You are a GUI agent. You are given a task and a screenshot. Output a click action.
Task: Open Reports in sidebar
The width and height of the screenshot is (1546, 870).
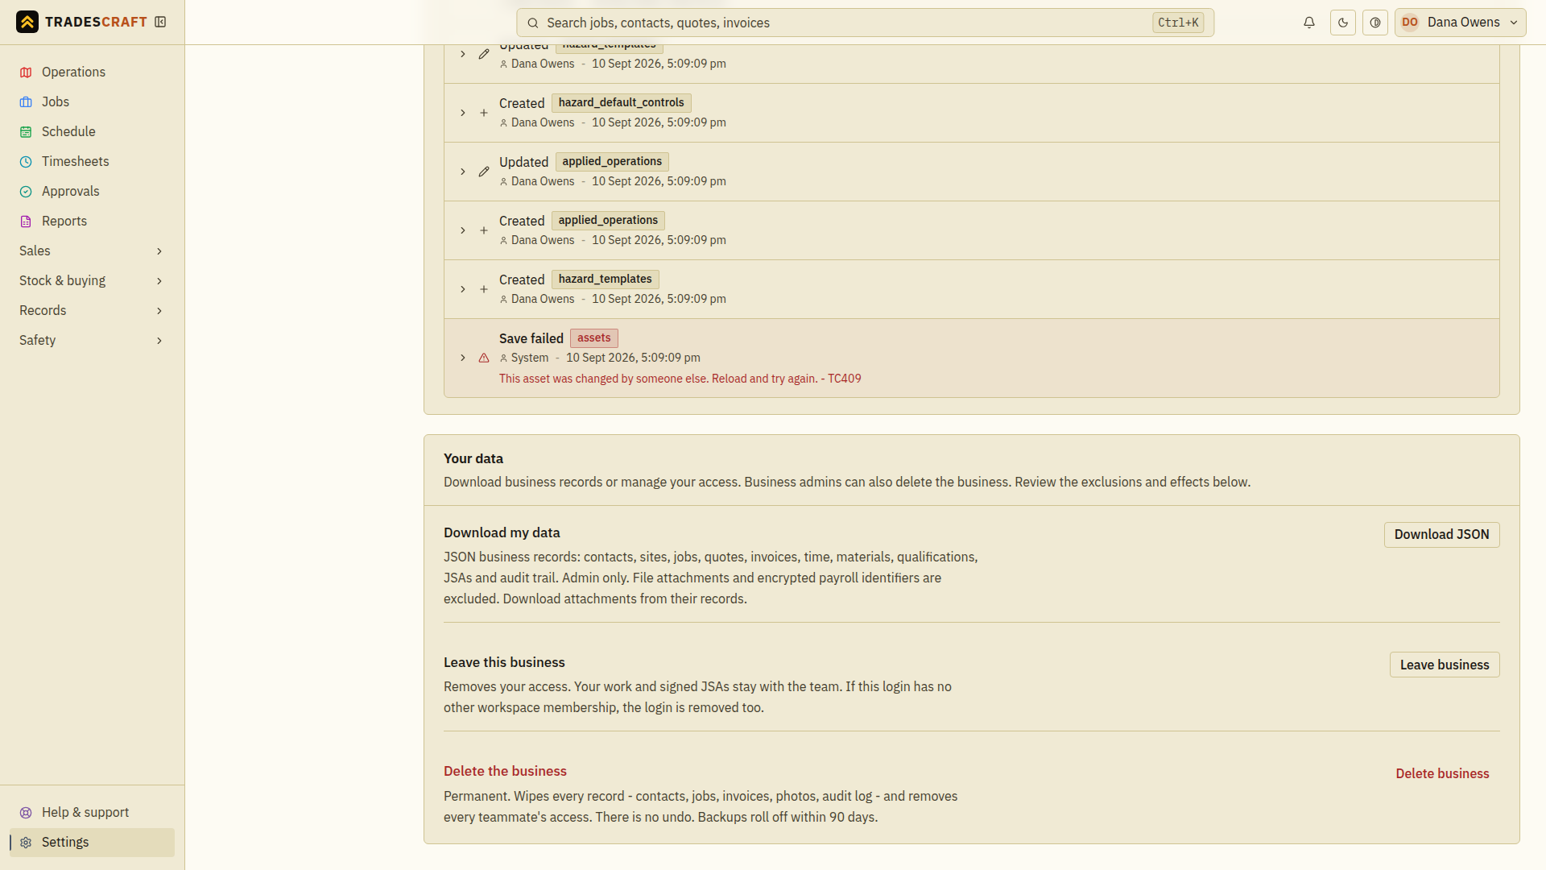point(92,221)
